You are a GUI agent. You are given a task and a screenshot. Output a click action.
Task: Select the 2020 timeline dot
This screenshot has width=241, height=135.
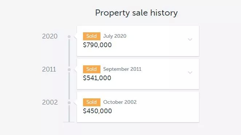tap(69, 37)
